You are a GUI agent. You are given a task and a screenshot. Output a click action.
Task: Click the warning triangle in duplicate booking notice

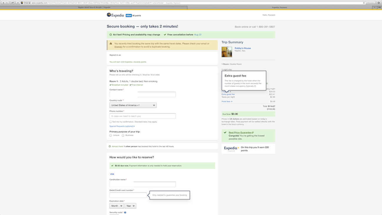(111, 43)
